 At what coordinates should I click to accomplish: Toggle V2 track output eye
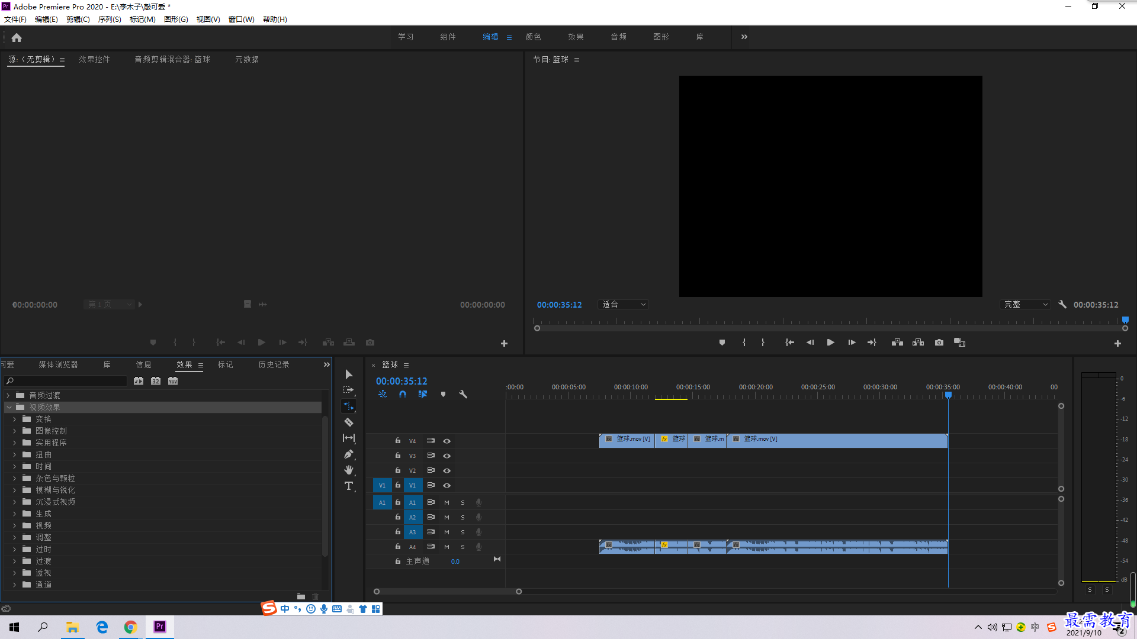tap(447, 471)
